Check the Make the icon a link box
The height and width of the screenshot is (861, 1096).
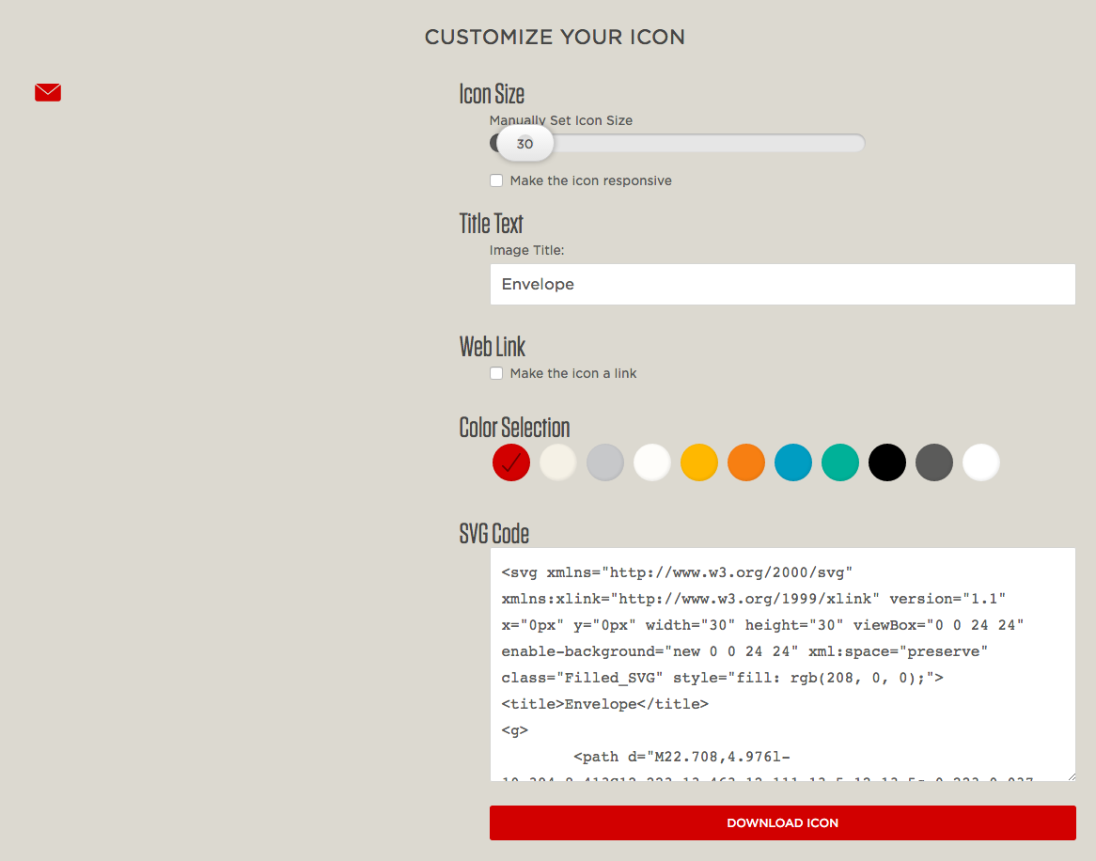pyautogui.click(x=496, y=373)
